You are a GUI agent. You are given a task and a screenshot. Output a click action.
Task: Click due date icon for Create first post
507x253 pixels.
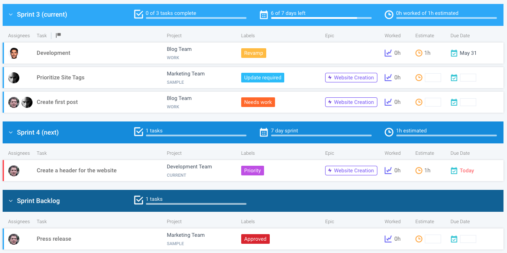454,102
